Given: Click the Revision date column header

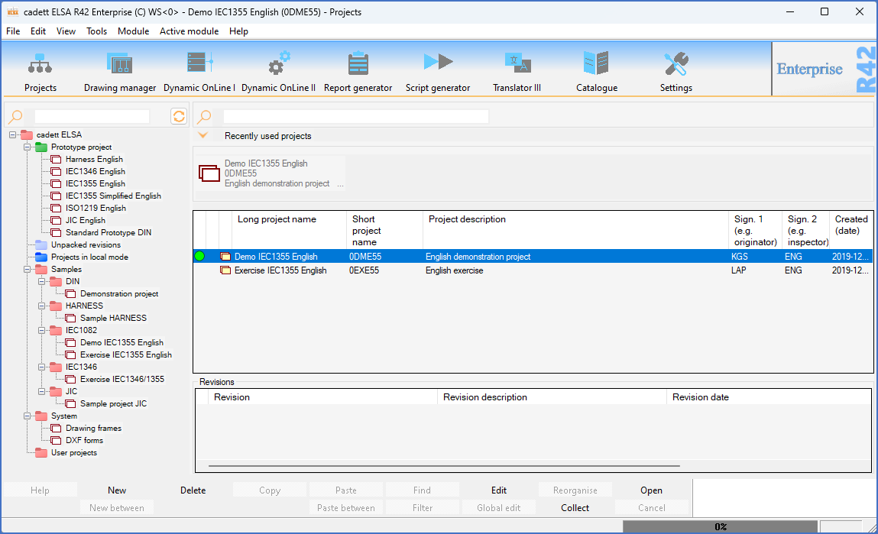Looking at the screenshot, I should pos(769,397).
